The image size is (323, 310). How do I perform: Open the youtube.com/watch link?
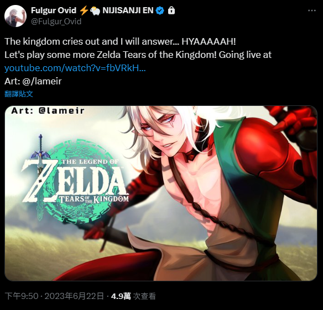point(75,68)
